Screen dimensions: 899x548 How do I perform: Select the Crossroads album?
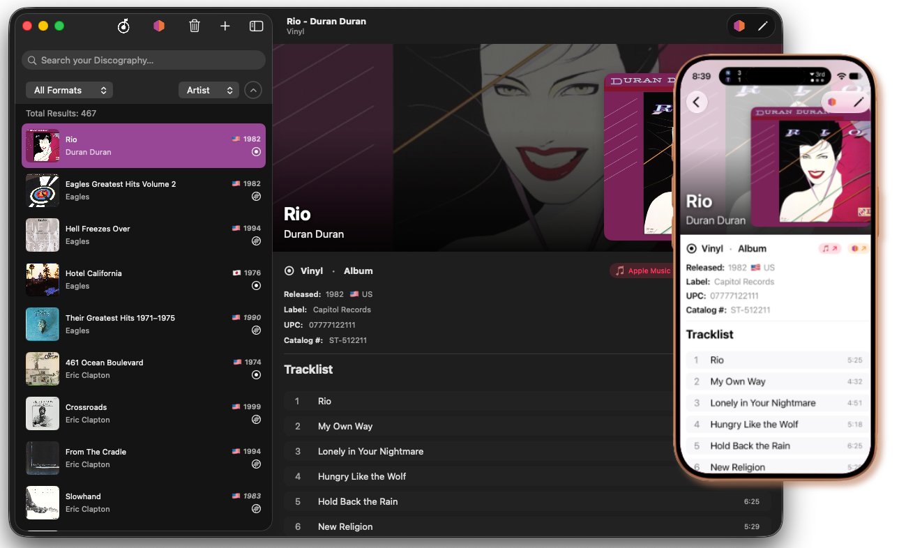144,413
